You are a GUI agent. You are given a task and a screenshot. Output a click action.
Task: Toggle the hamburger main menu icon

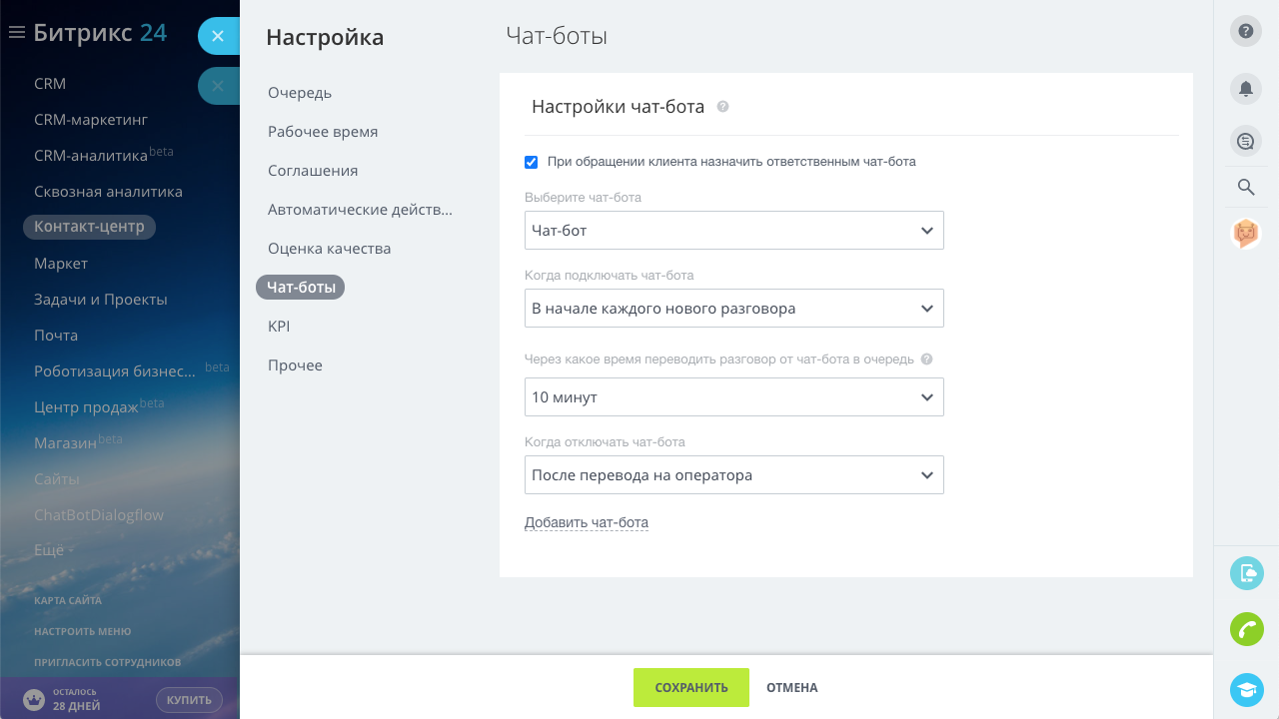click(16, 33)
